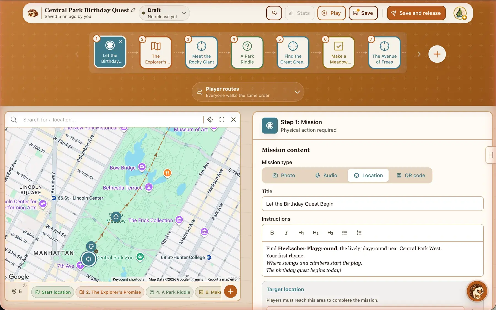Select step 2 The Explorer's card
This screenshot has height=310, width=496.
click(156, 53)
